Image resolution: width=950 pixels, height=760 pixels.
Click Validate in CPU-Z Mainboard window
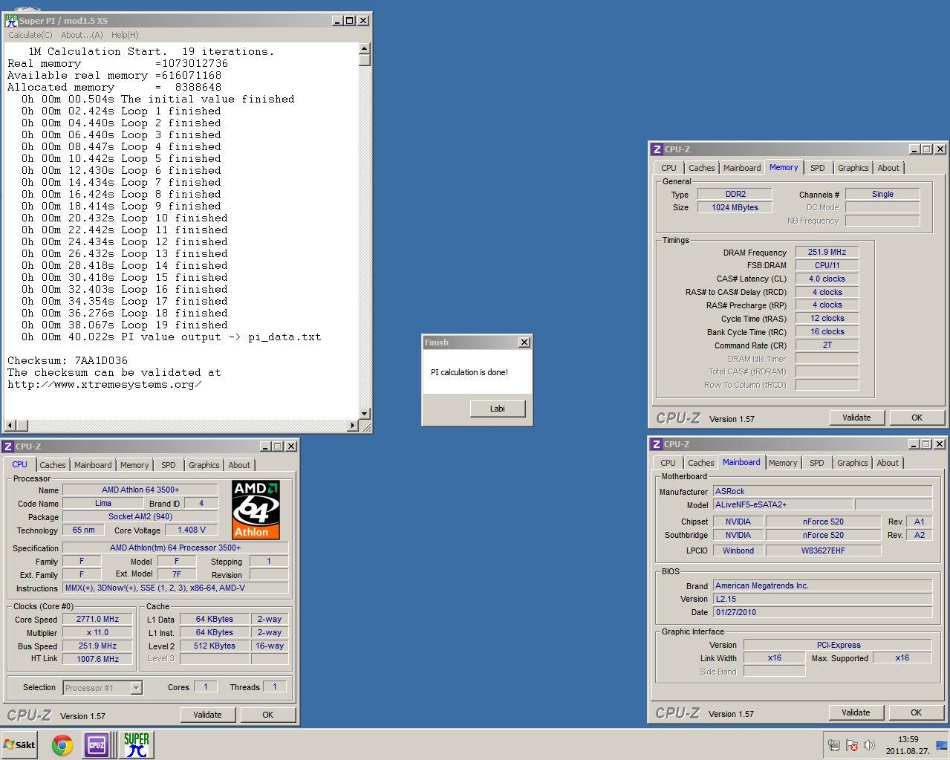[x=856, y=712]
